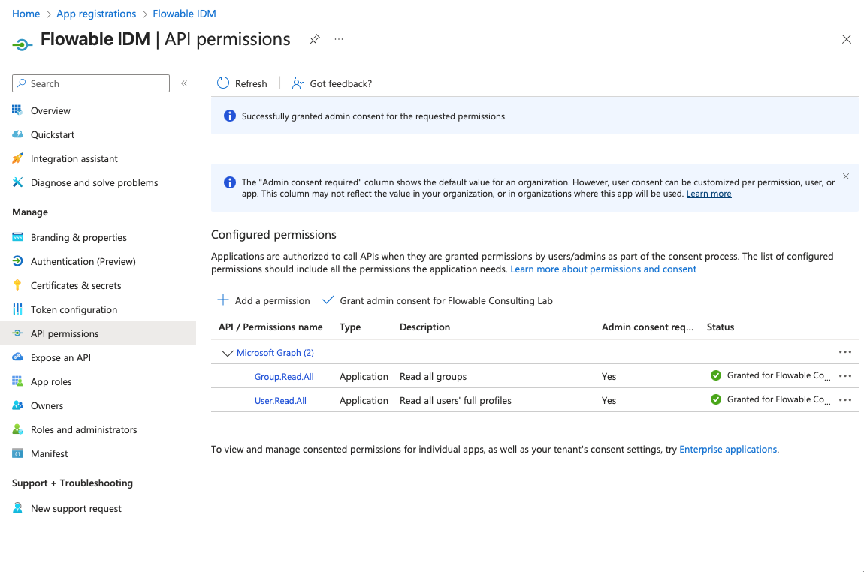Open the Manifest menu item
This screenshot has height=572, width=864.
click(49, 453)
